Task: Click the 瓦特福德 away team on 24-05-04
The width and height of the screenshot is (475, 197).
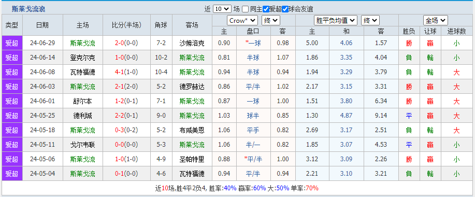Action: (192, 174)
